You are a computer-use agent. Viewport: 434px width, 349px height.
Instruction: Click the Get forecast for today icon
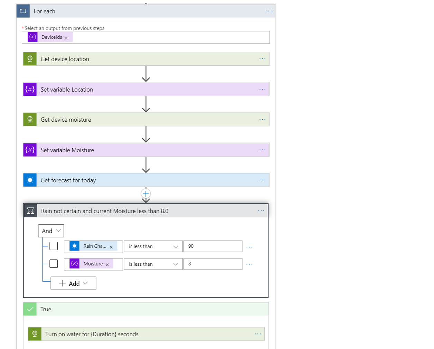(x=30, y=180)
